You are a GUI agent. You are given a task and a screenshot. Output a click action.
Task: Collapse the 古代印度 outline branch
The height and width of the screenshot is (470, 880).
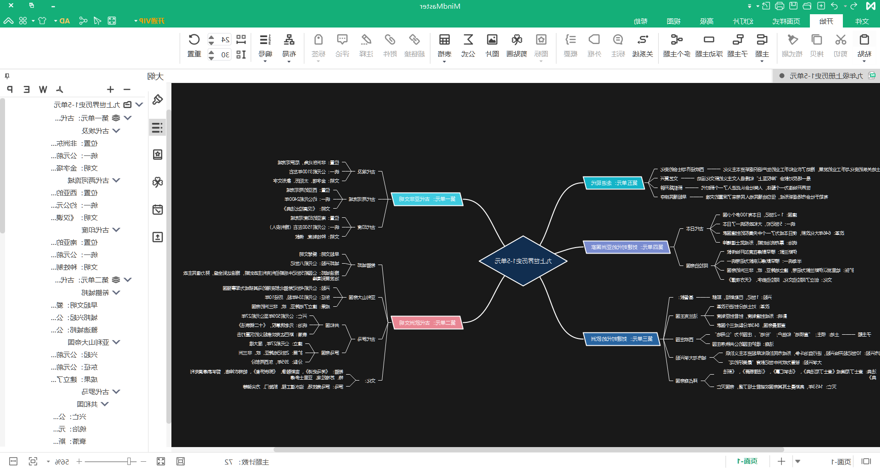click(x=116, y=230)
